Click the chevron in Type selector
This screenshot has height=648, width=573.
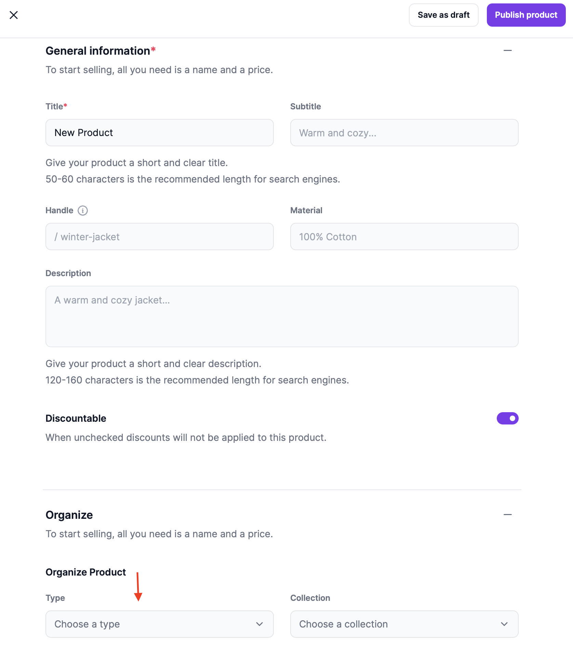pos(259,624)
